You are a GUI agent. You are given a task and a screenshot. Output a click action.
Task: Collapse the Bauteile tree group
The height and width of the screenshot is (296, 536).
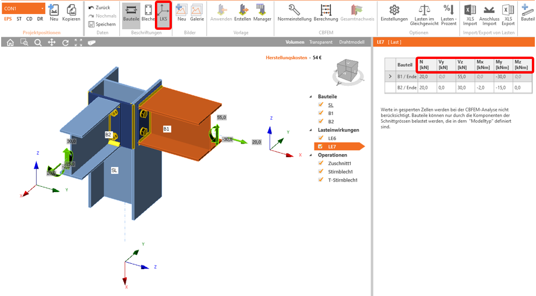[312, 96]
